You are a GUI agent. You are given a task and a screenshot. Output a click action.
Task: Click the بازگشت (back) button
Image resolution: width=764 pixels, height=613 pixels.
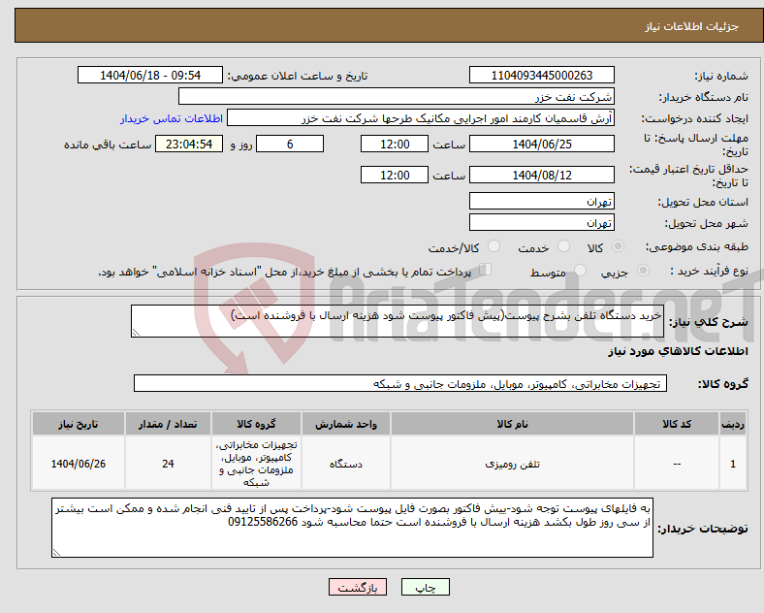point(358,587)
